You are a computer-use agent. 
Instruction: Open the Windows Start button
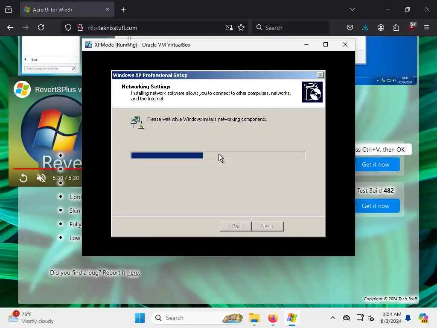tap(140, 318)
